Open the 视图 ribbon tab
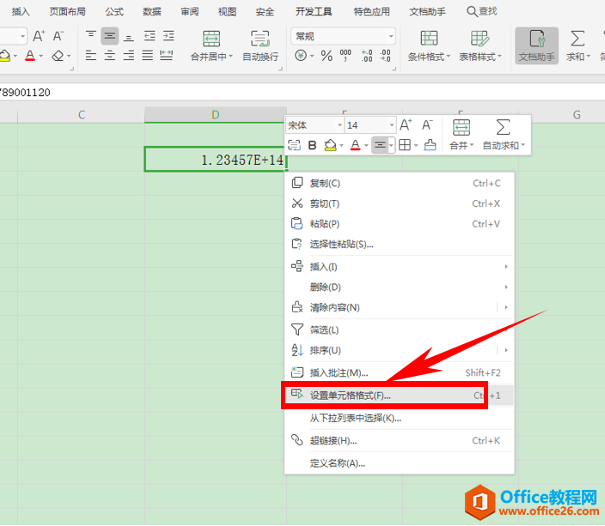The height and width of the screenshot is (526, 605). point(227,12)
